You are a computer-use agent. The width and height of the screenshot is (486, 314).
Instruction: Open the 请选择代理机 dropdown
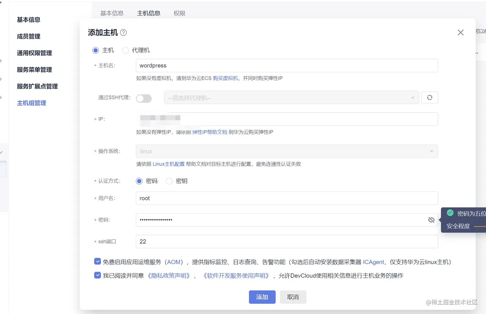292,98
